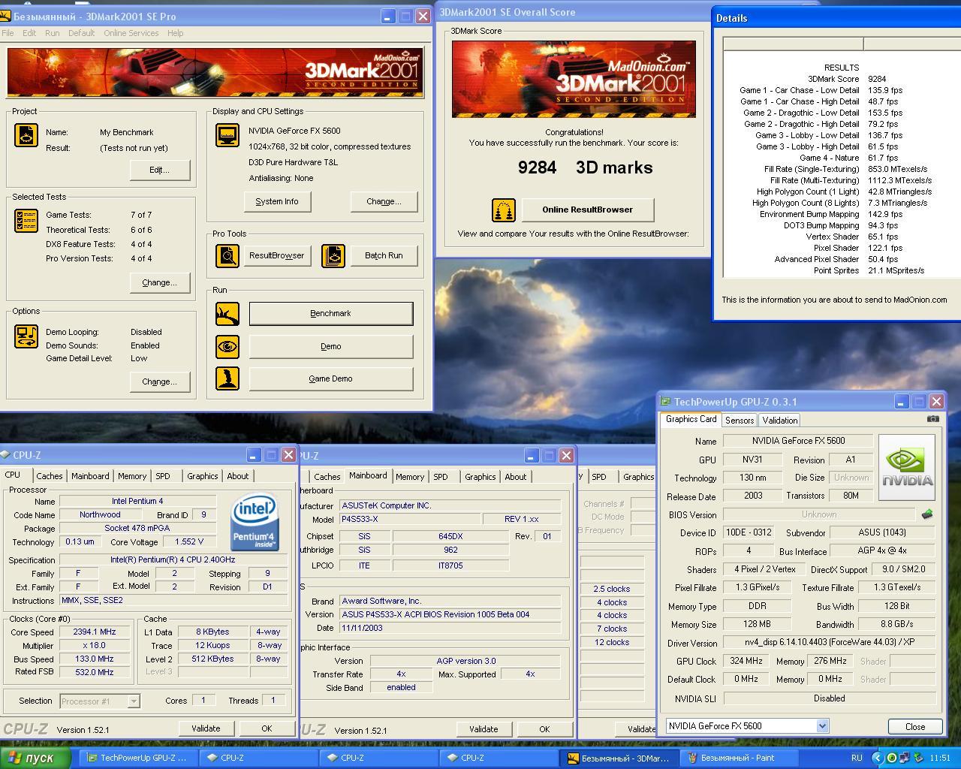The width and height of the screenshot is (961, 769).
Task: Click the Start button on taskbar
Action: (36, 758)
